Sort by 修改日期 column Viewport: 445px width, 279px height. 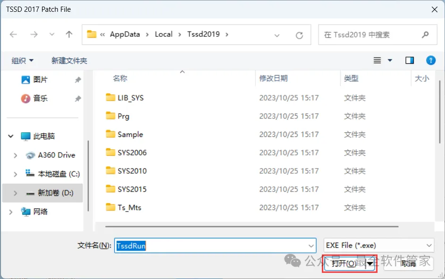[x=274, y=78]
